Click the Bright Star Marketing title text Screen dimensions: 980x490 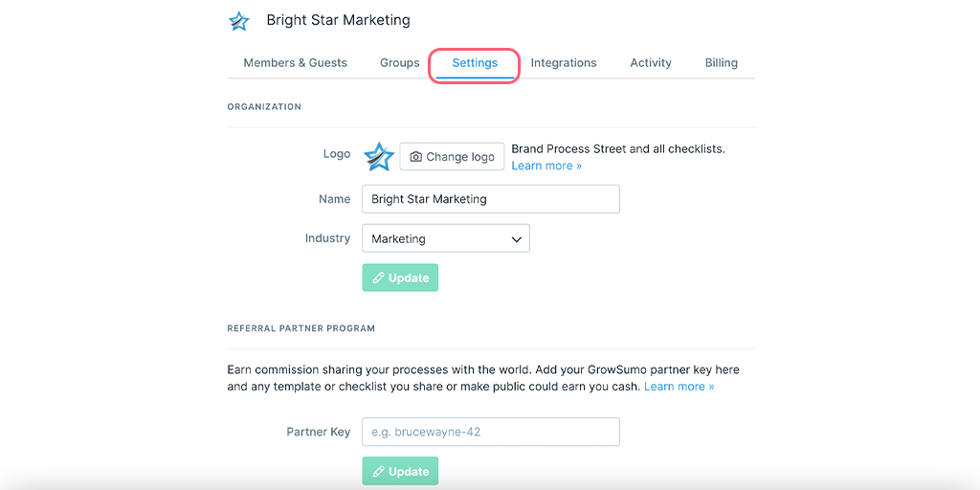click(x=338, y=20)
